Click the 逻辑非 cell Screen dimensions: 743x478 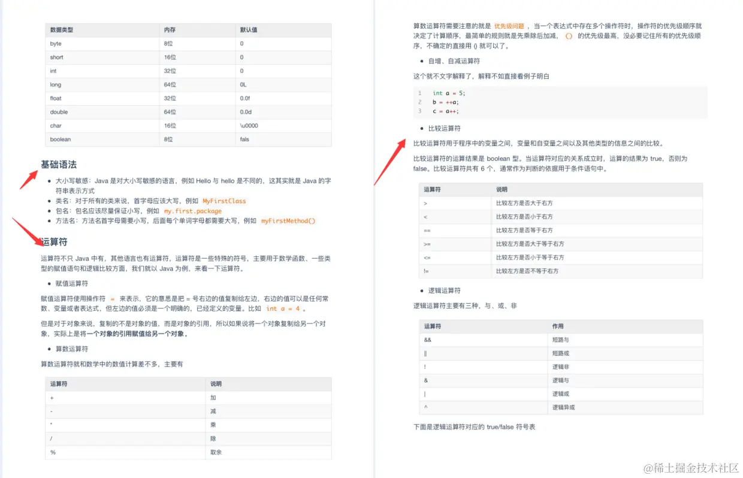625,367
